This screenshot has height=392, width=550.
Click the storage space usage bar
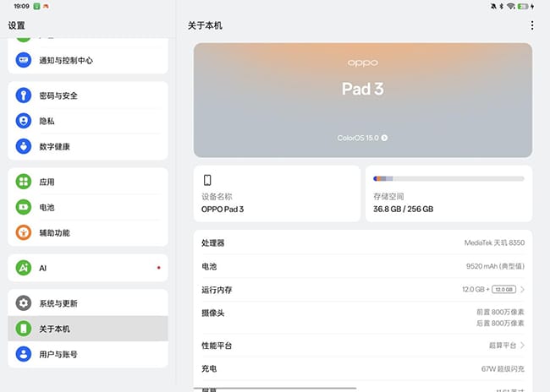(x=448, y=179)
